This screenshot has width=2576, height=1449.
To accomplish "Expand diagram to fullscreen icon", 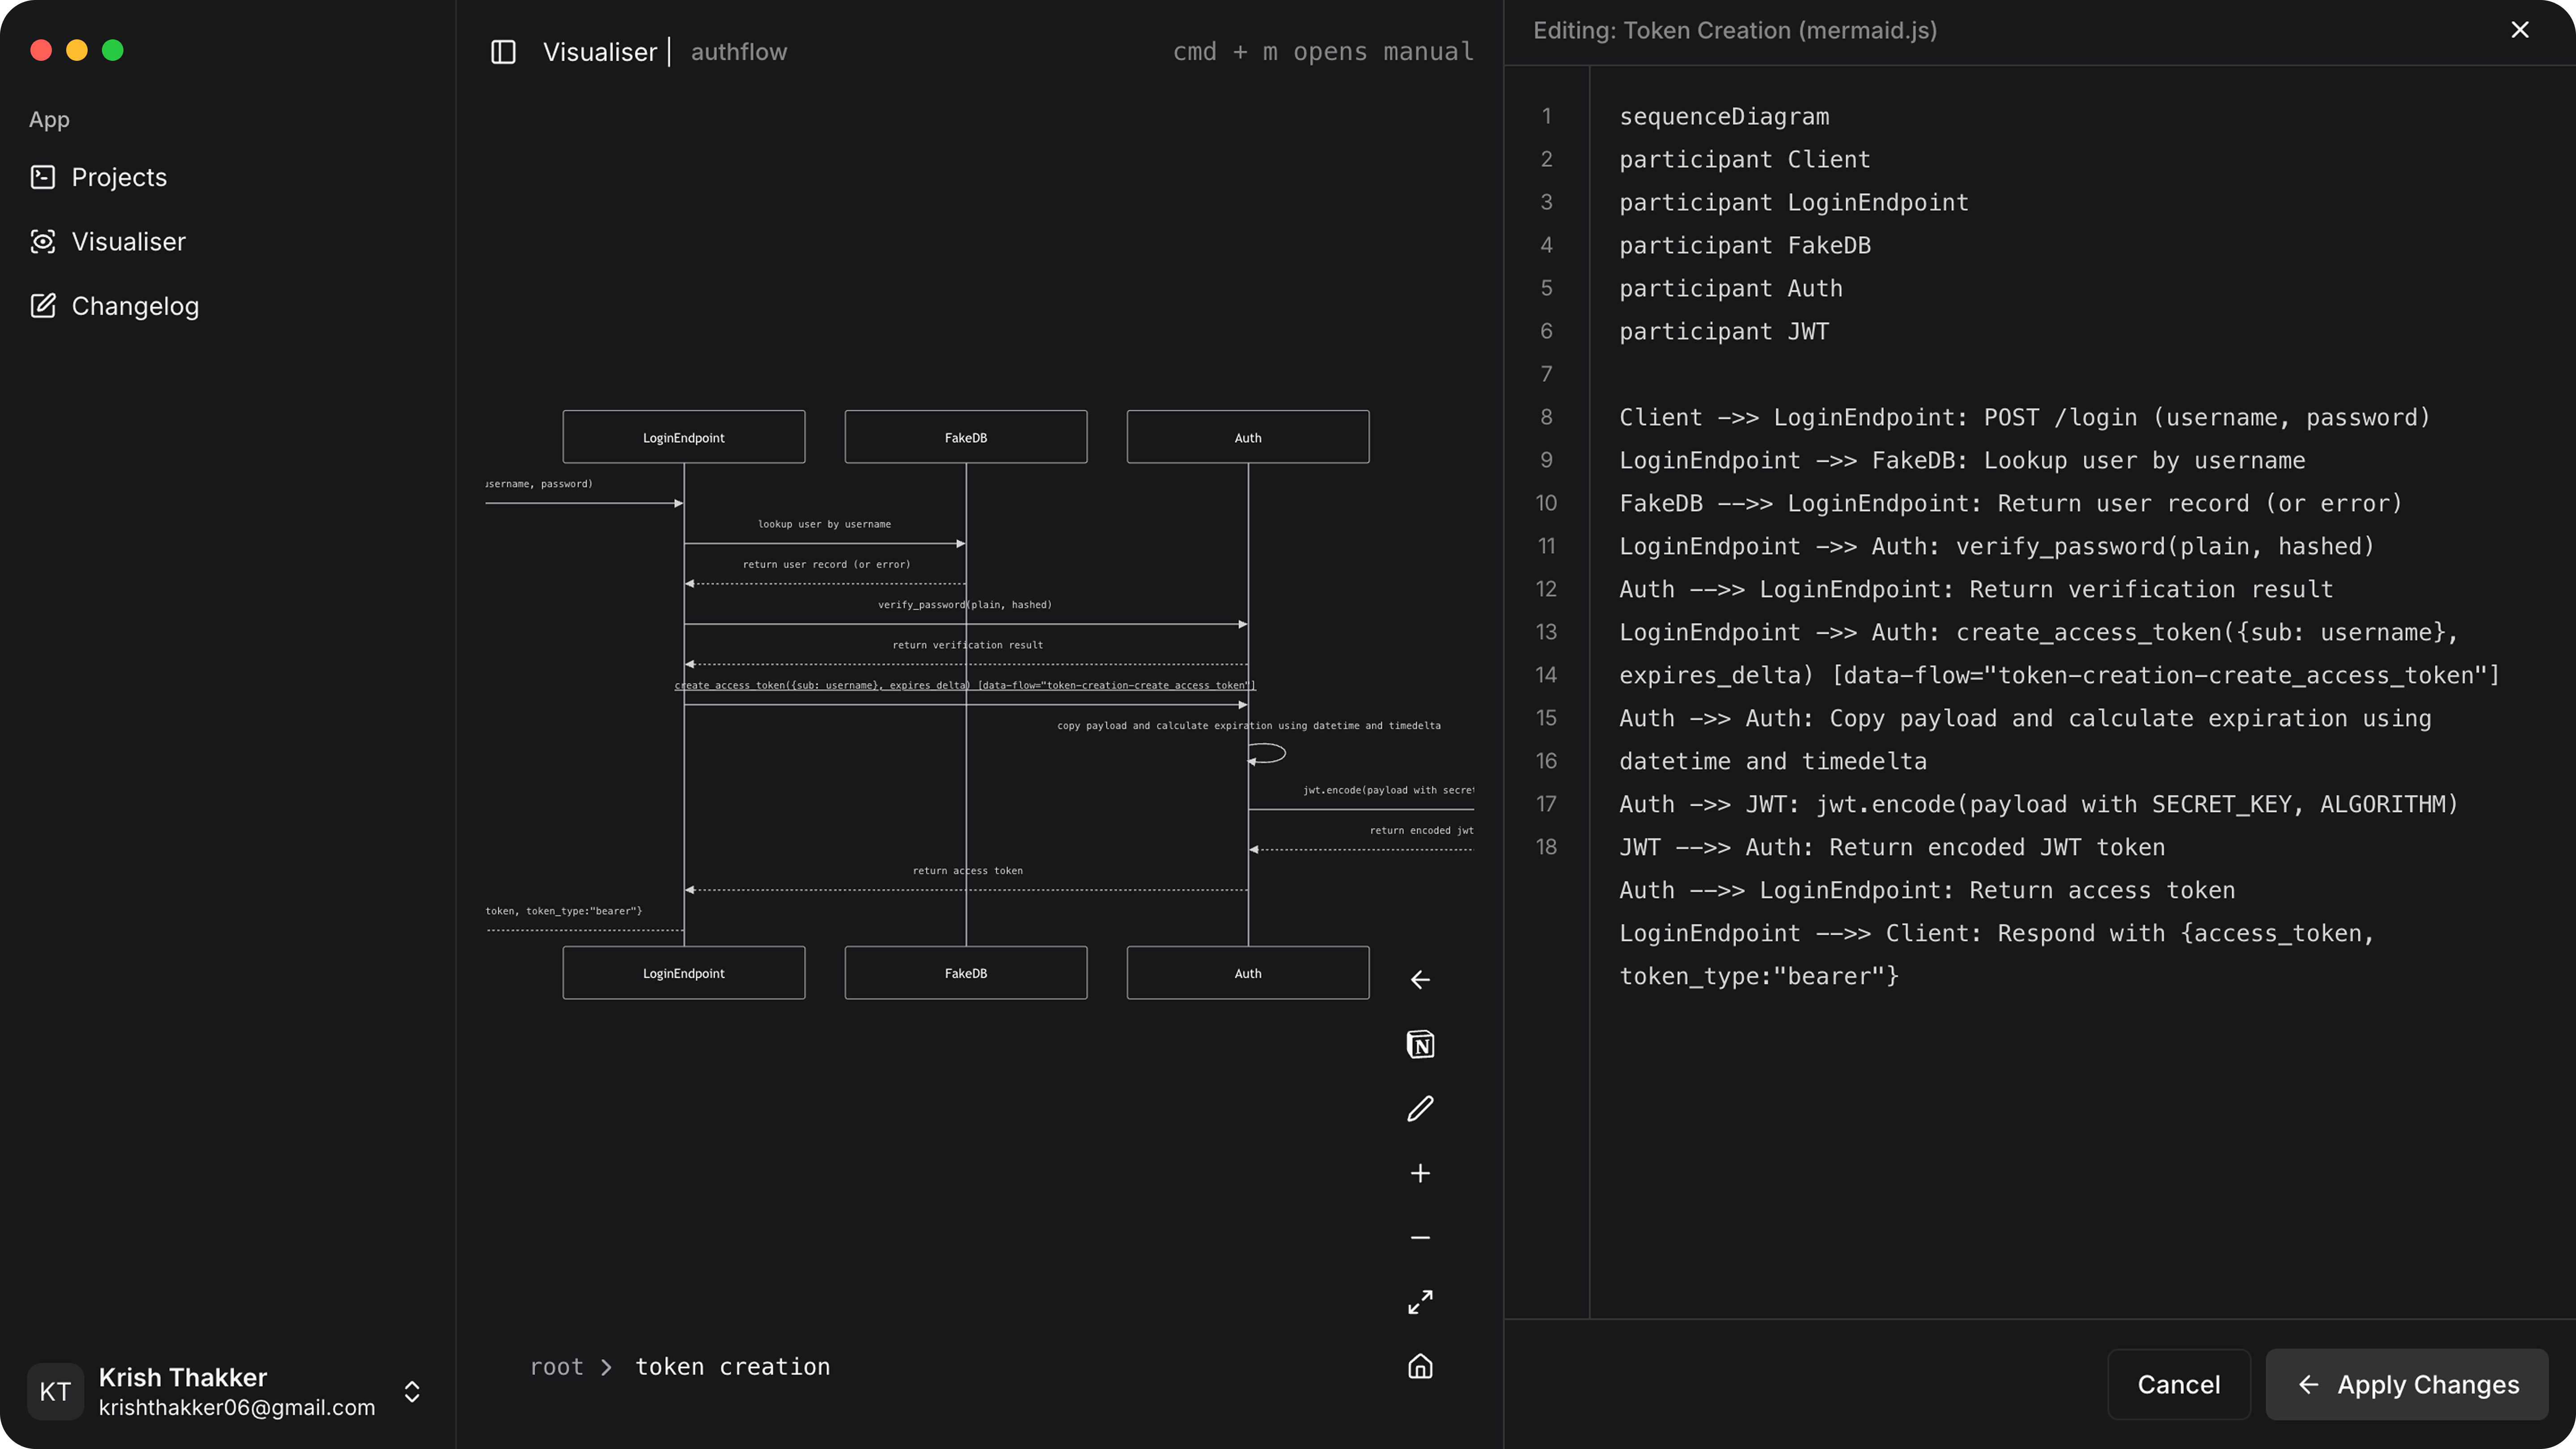I will [1420, 1302].
